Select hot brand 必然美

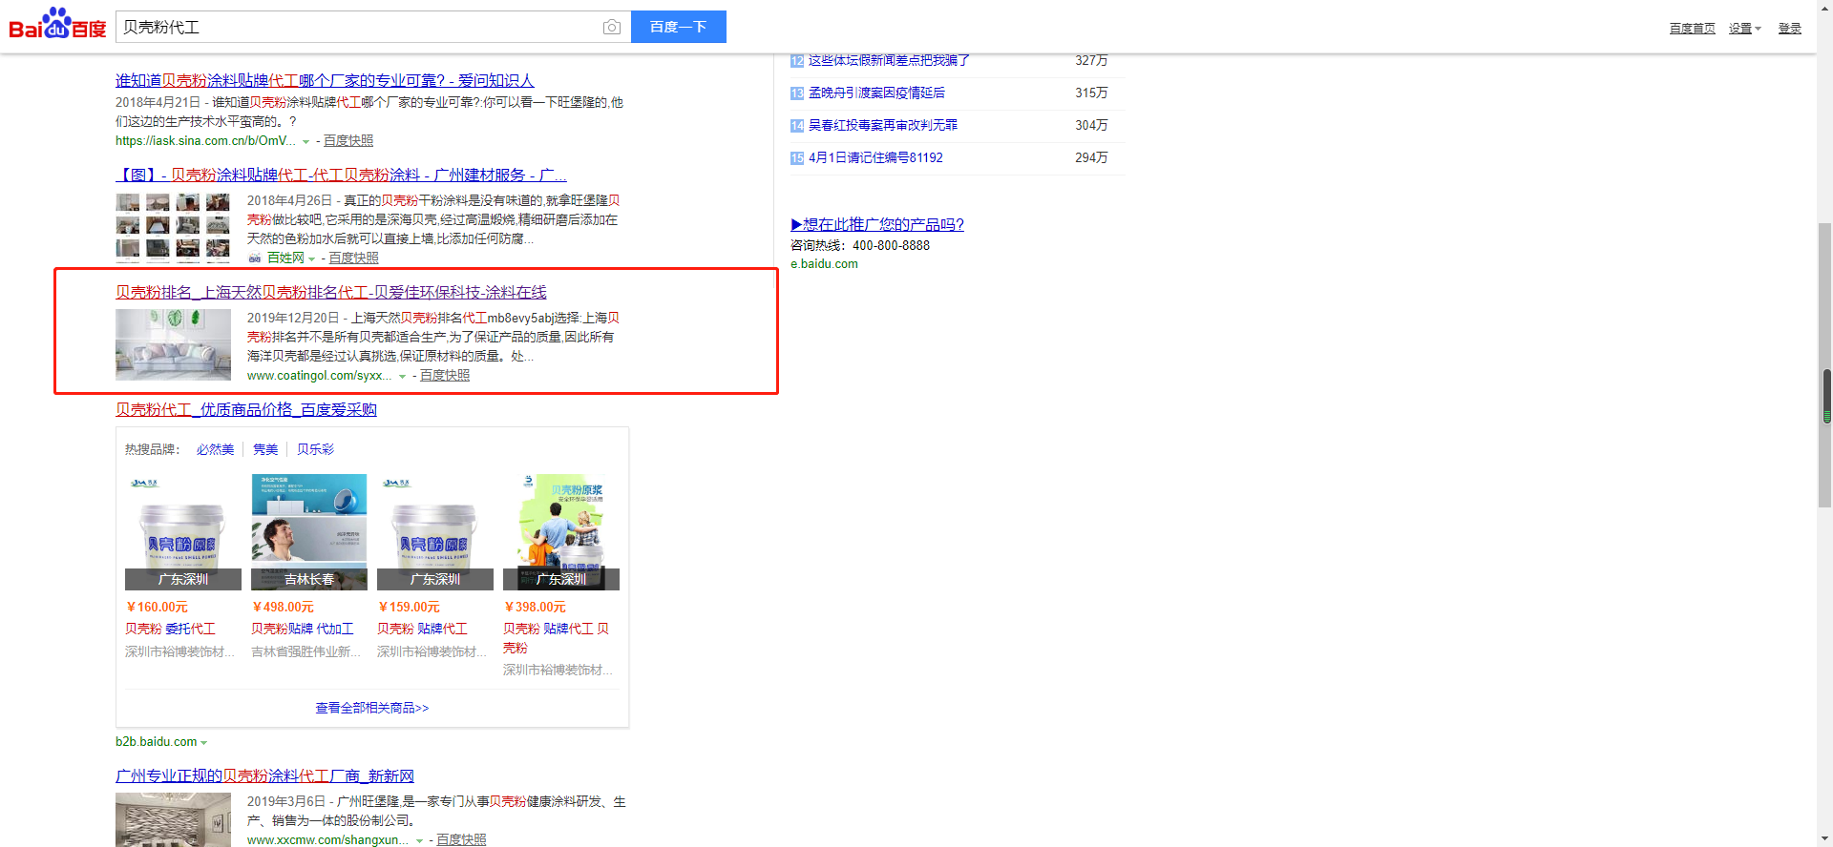tap(215, 449)
